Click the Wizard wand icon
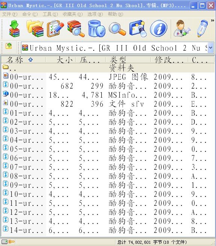The image size is (216, 246). click(x=138, y=29)
